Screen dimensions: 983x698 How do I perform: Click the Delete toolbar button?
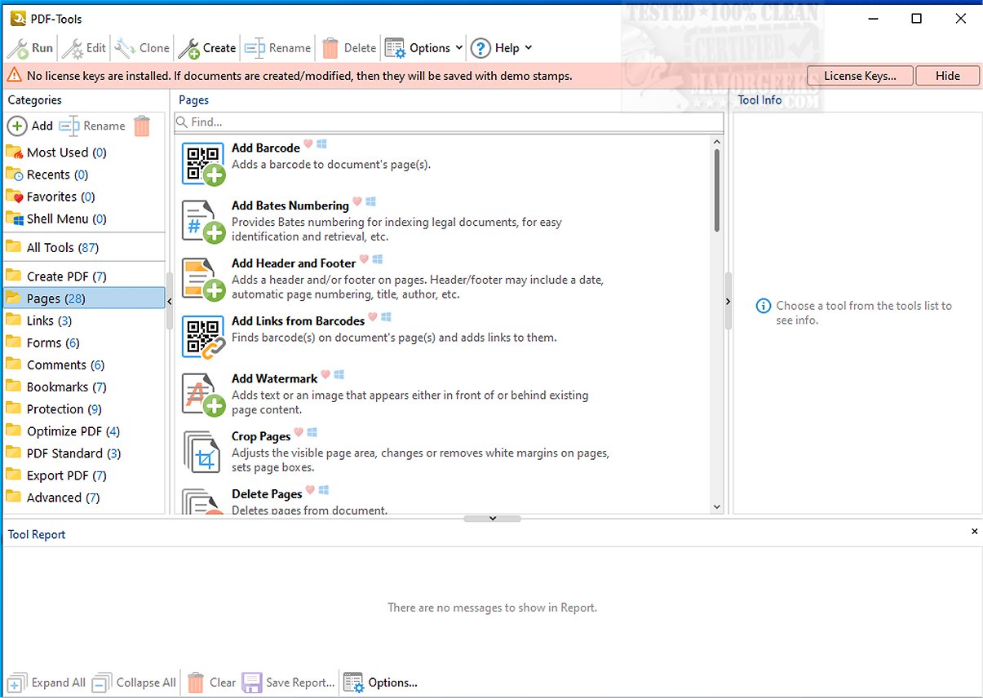point(349,48)
